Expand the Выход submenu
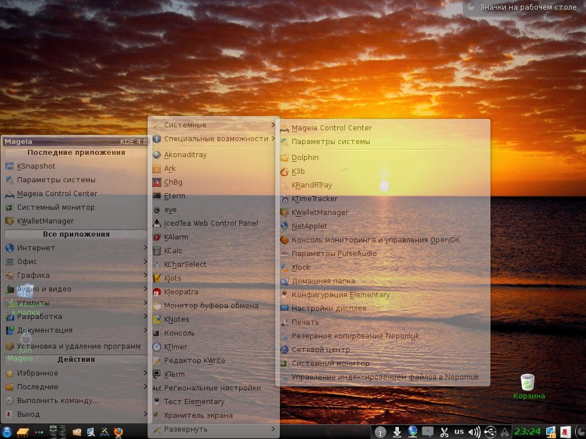This screenshot has width=586, height=439. click(x=75, y=414)
